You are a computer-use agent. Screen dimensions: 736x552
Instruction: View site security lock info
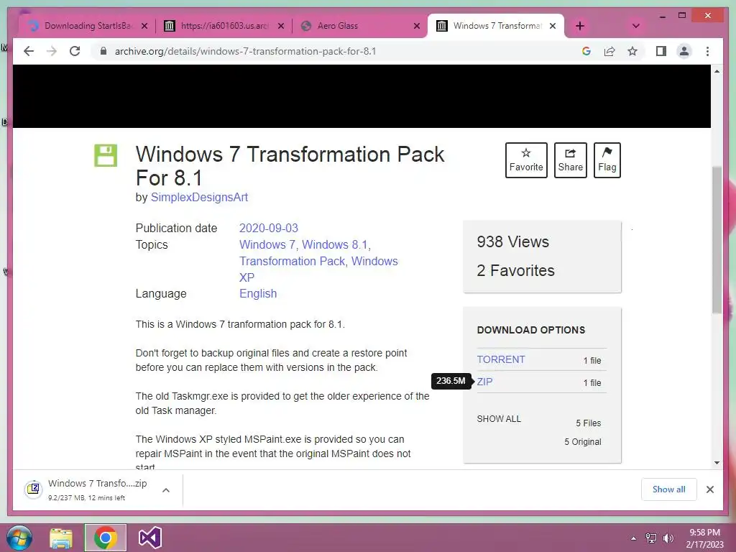(103, 51)
